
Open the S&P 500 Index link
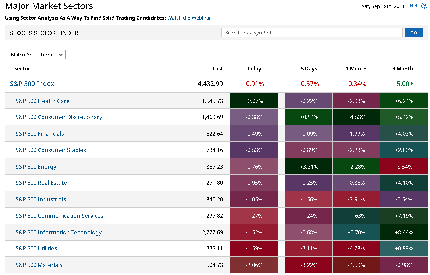click(32, 84)
